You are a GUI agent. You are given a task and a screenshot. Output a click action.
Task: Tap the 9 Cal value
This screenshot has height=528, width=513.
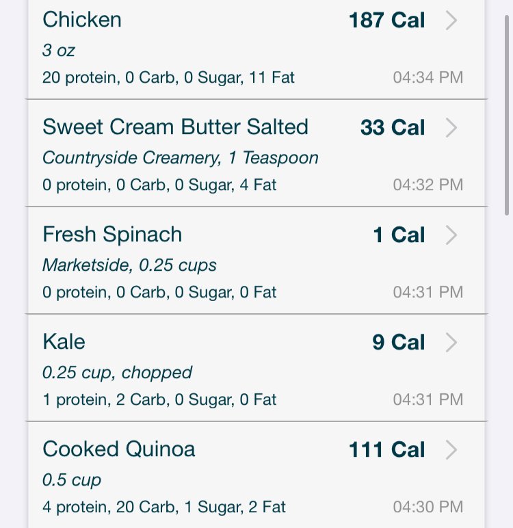pos(399,342)
